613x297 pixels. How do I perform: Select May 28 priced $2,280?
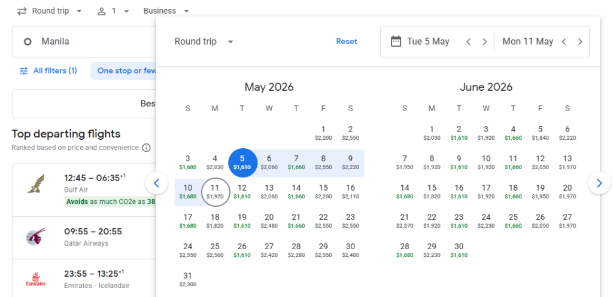(296, 250)
